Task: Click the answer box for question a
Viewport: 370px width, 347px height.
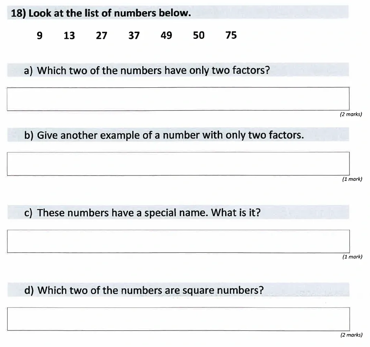Action: tap(178, 99)
